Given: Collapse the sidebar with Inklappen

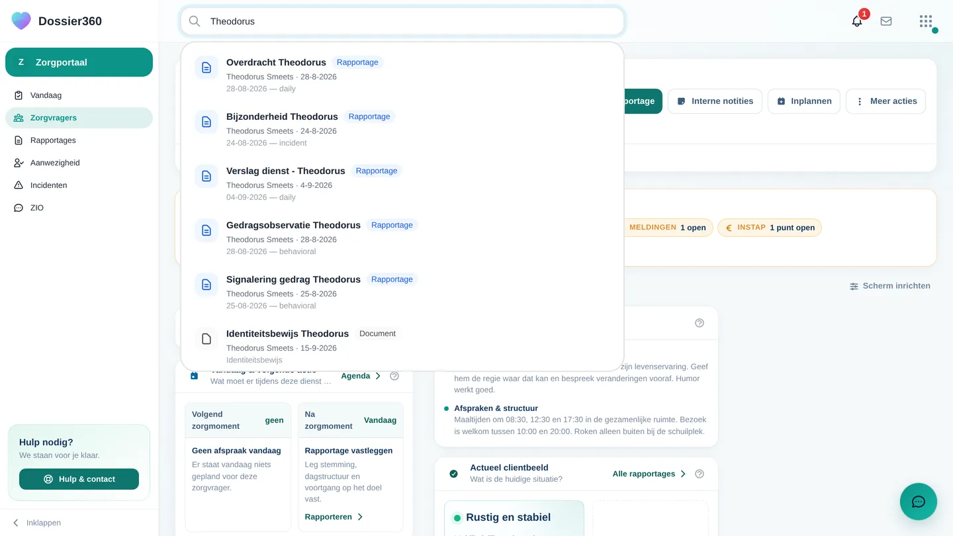Looking at the screenshot, I should tap(36, 523).
